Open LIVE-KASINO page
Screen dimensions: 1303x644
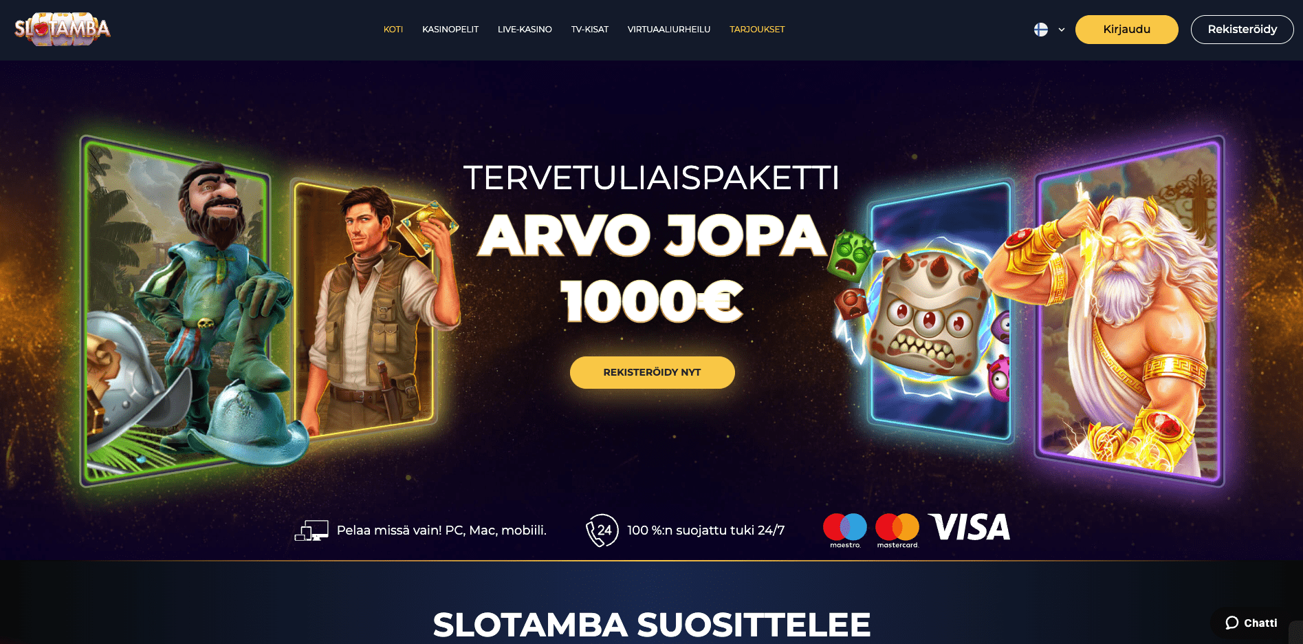525,30
